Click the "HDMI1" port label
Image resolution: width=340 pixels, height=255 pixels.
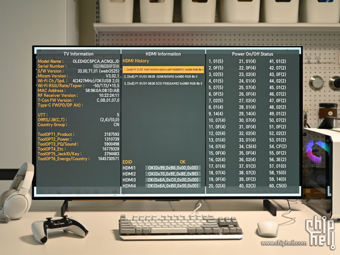(x=129, y=168)
